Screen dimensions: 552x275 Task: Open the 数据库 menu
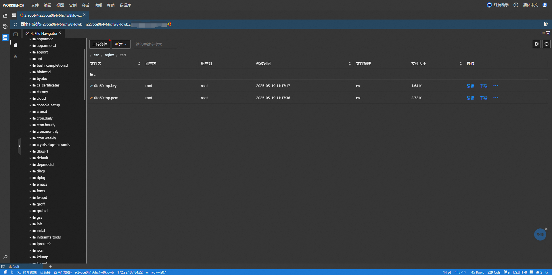[125, 5]
